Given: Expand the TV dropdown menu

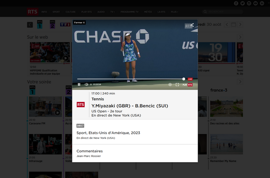Looking at the screenshot, I should [x=113, y=12].
